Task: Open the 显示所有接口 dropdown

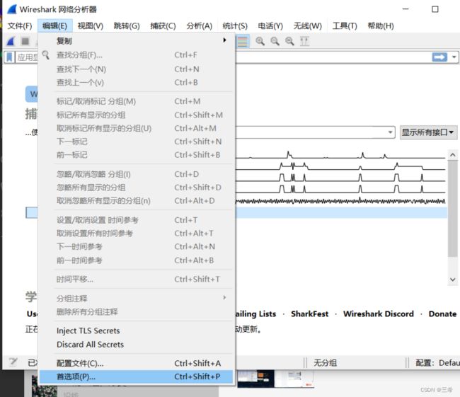Action: click(427, 132)
